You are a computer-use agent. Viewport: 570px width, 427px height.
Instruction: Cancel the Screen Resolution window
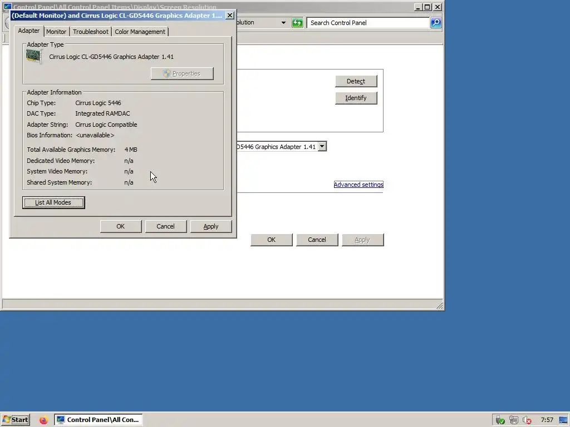tap(317, 240)
